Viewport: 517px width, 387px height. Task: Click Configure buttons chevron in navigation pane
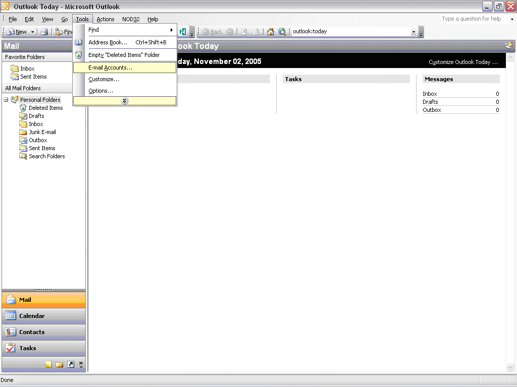[81, 364]
